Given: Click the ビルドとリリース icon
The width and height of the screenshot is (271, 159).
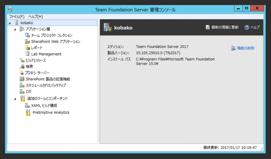Looking at the screenshot, I should [x=22, y=60].
